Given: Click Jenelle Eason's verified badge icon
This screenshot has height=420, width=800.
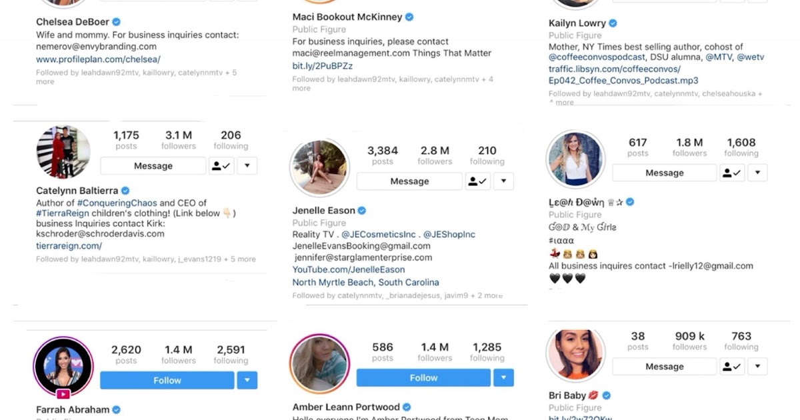Looking at the screenshot, I should (x=362, y=211).
